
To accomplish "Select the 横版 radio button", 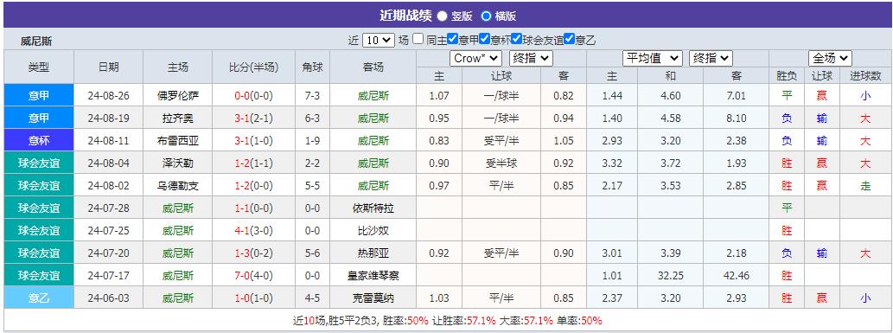I will pos(486,16).
